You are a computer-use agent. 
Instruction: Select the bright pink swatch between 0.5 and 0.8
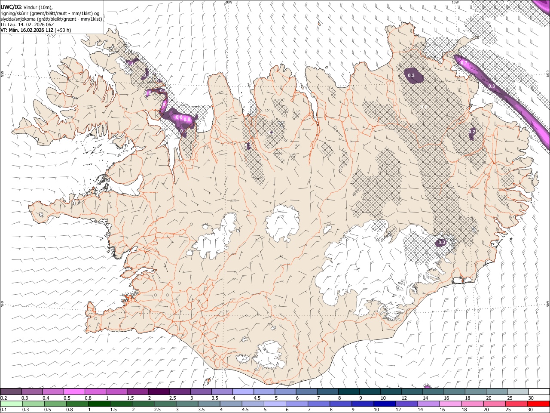click(74, 392)
